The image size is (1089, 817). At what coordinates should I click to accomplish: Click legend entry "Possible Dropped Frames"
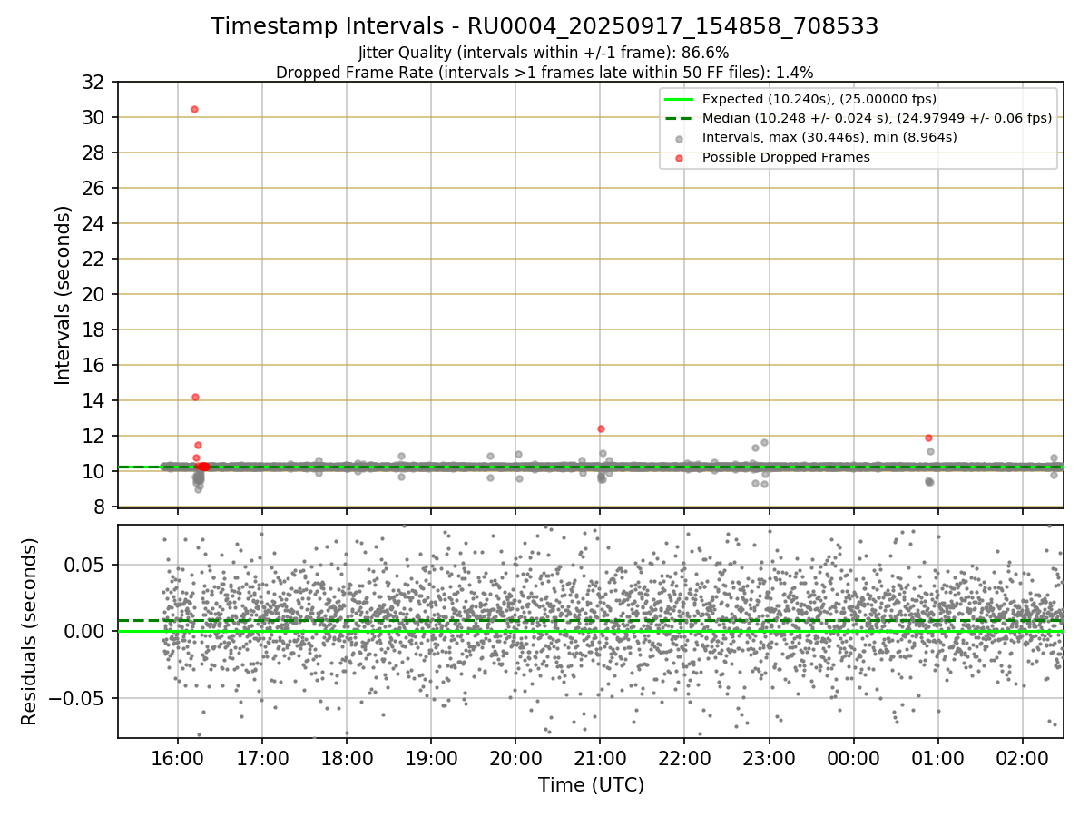click(x=786, y=157)
